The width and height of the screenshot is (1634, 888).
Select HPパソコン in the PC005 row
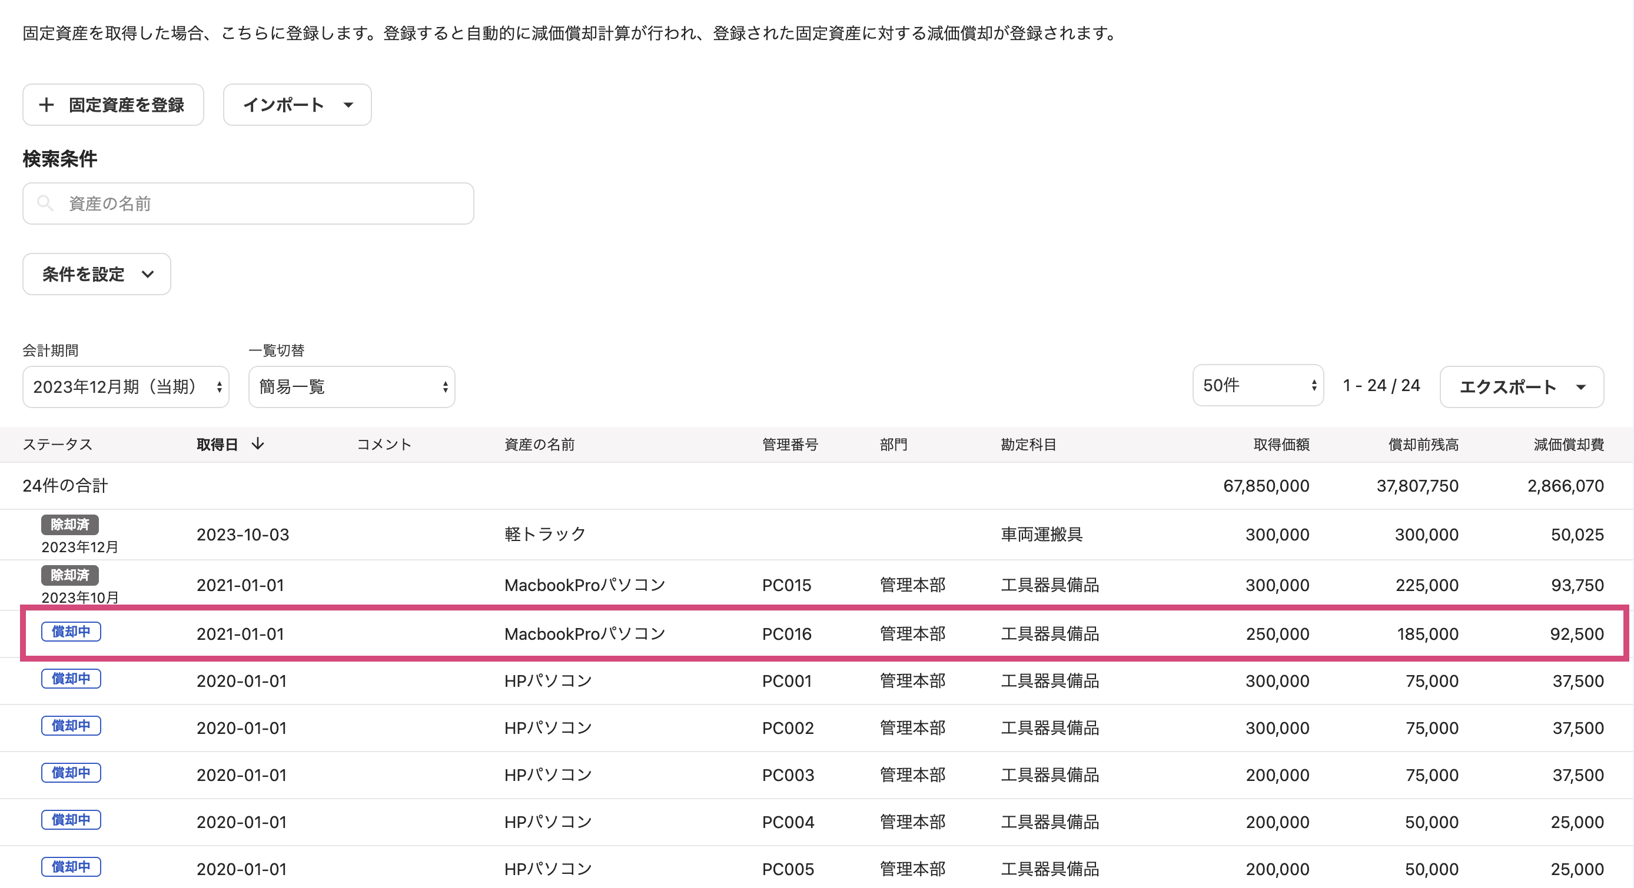click(x=548, y=868)
